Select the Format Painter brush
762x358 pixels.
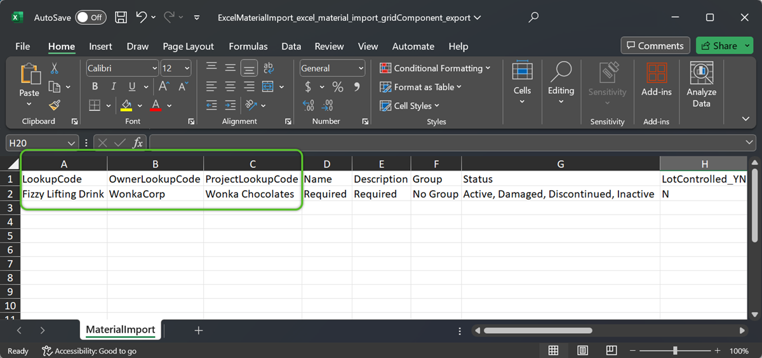point(54,105)
